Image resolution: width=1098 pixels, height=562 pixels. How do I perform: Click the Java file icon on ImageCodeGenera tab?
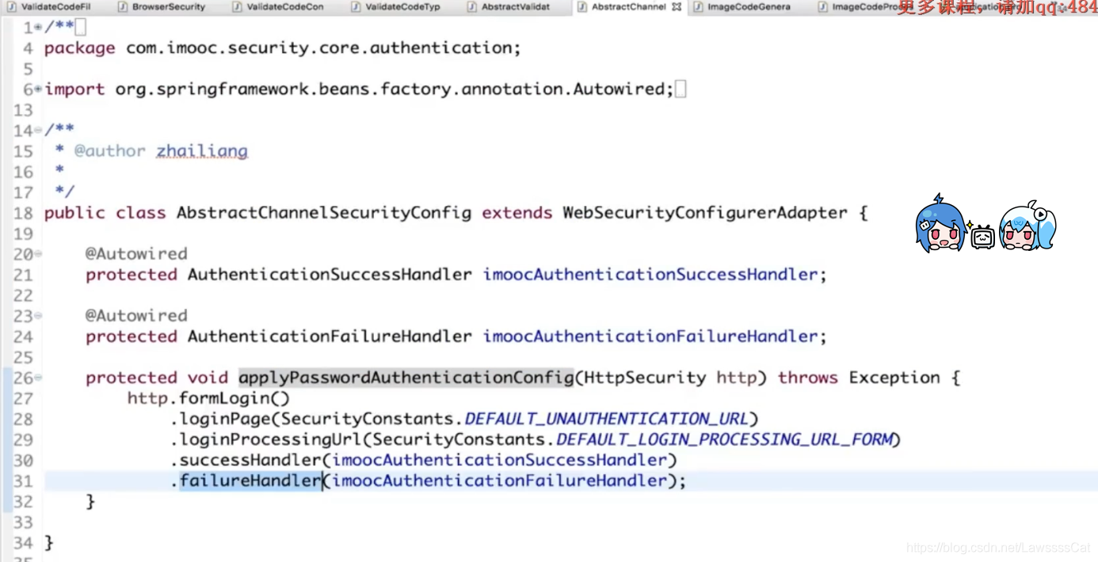(698, 6)
